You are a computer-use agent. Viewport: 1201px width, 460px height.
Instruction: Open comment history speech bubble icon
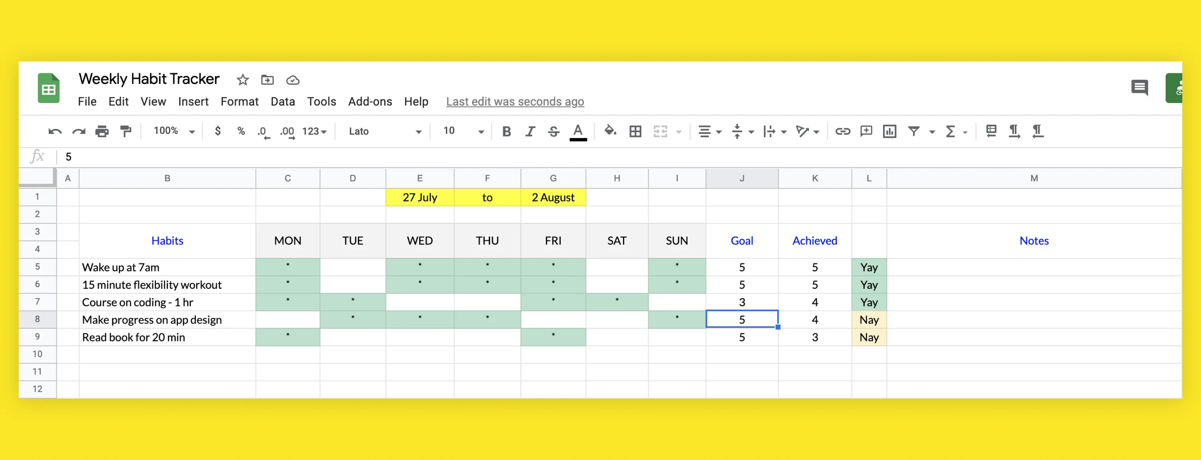1139,87
